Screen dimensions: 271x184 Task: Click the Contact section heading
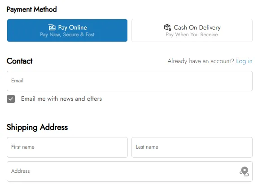coord(20,61)
